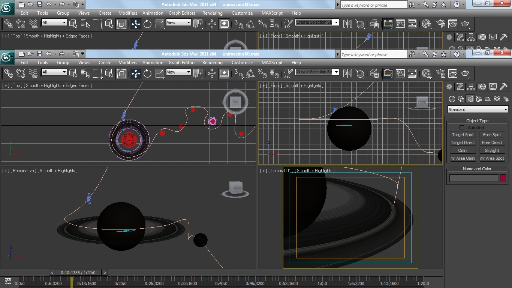Select the Helpers category icon
The height and width of the screenshot is (288, 512).
click(488, 99)
